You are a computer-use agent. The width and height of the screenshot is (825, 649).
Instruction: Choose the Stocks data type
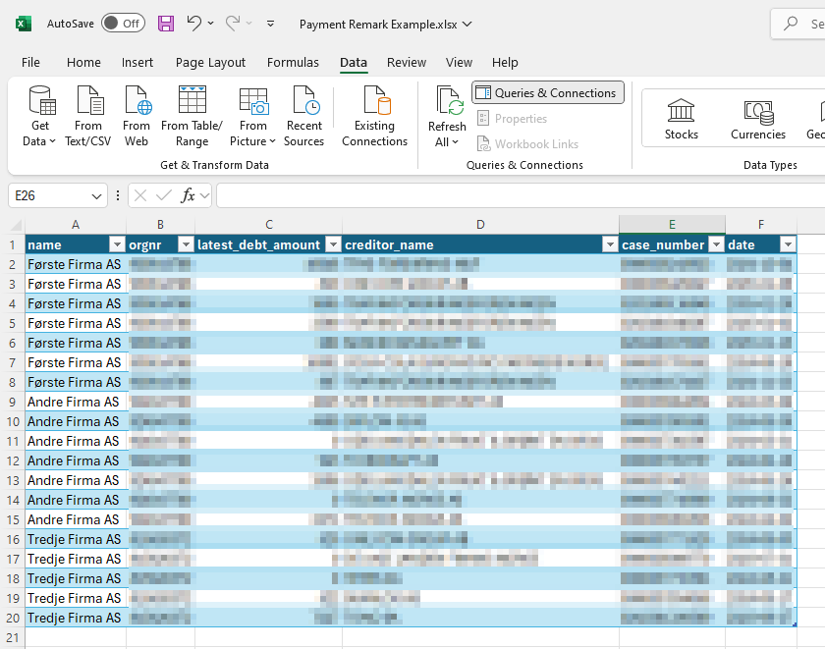click(681, 120)
